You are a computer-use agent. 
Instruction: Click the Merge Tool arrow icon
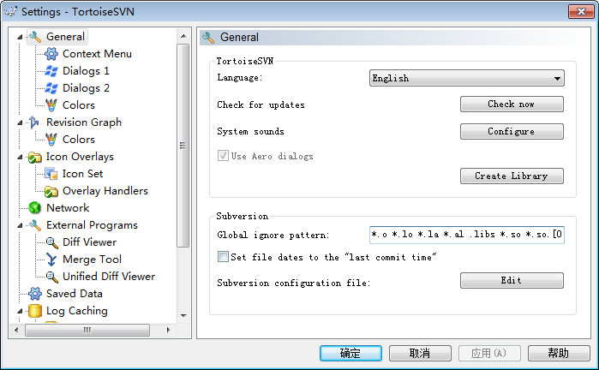(x=51, y=260)
